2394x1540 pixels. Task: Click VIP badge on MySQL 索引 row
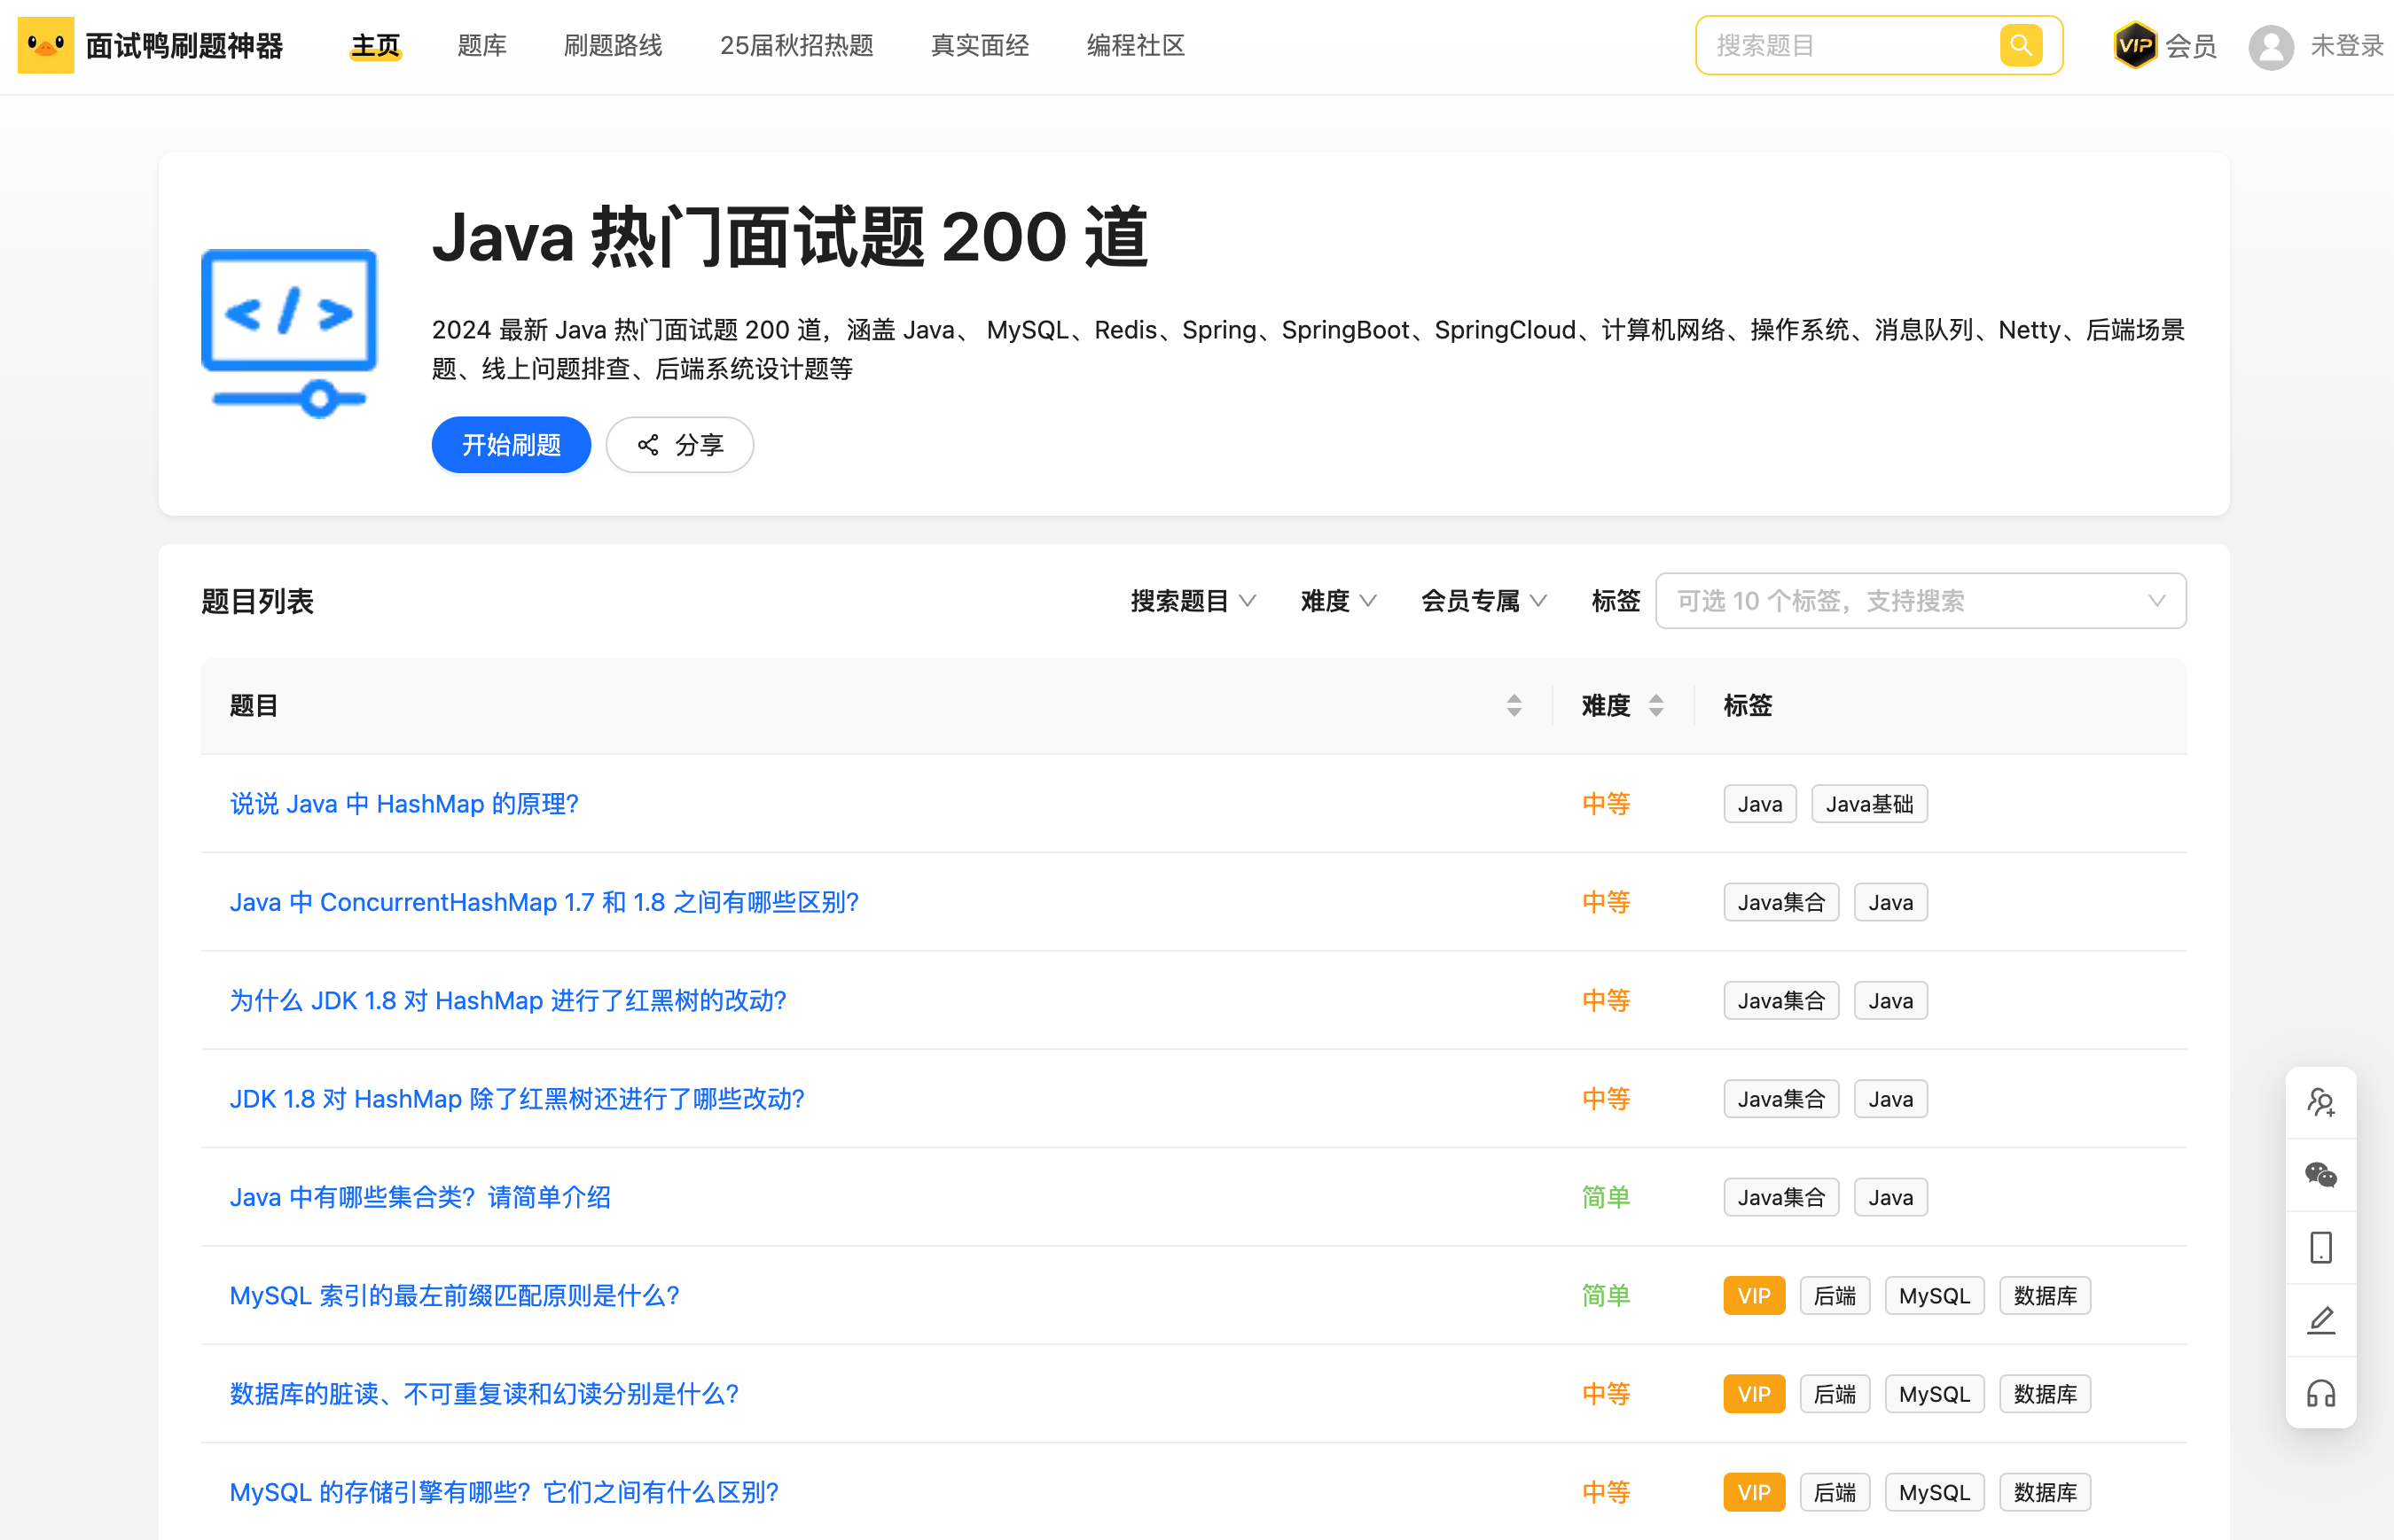pos(1753,1295)
